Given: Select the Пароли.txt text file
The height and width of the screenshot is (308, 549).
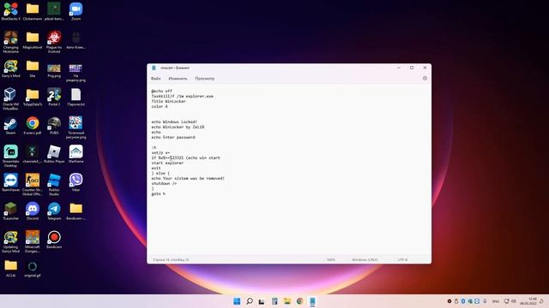Looking at the screenshot, I should 76,97.
